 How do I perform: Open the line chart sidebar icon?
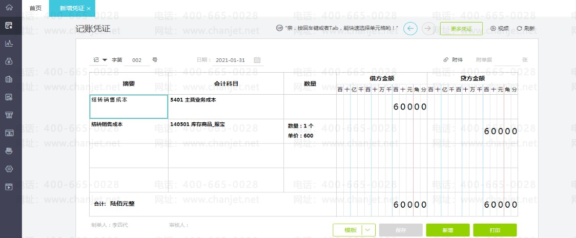pyautogui.click(x=9, y=44)
